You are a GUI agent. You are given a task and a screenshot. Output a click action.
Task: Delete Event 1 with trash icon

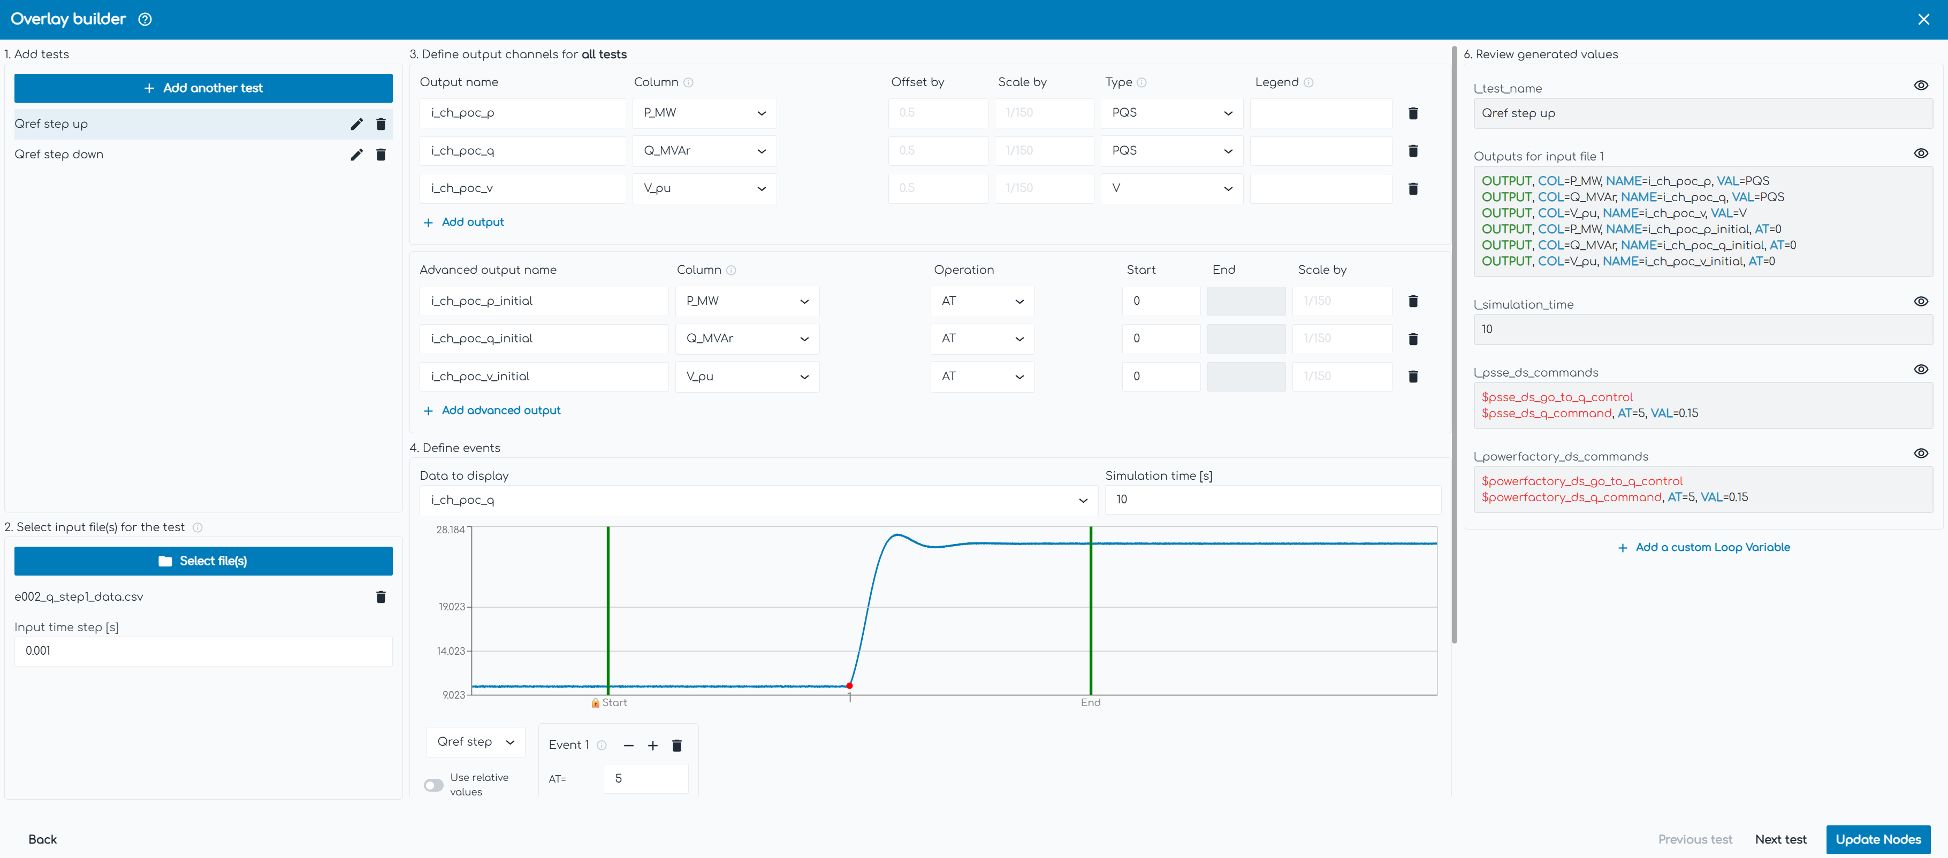pyautogui.click(x=677, y=745)
